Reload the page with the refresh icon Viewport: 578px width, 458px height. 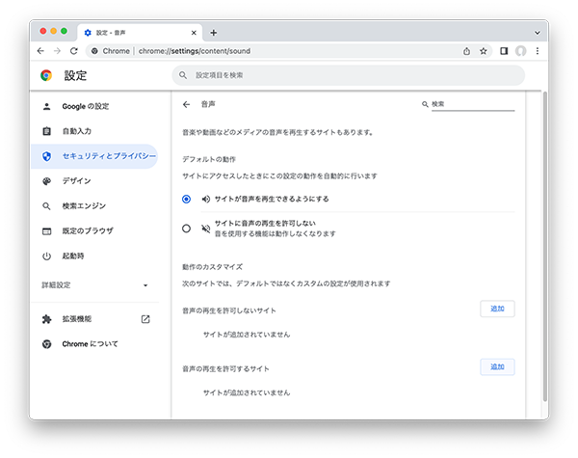click(74, 51)
